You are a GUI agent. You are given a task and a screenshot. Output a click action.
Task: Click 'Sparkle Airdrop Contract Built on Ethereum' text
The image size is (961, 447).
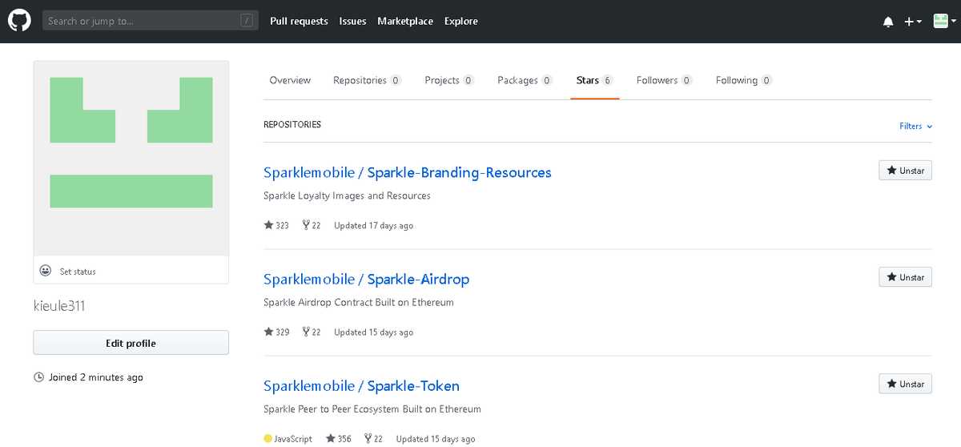(x=359, y=302)
